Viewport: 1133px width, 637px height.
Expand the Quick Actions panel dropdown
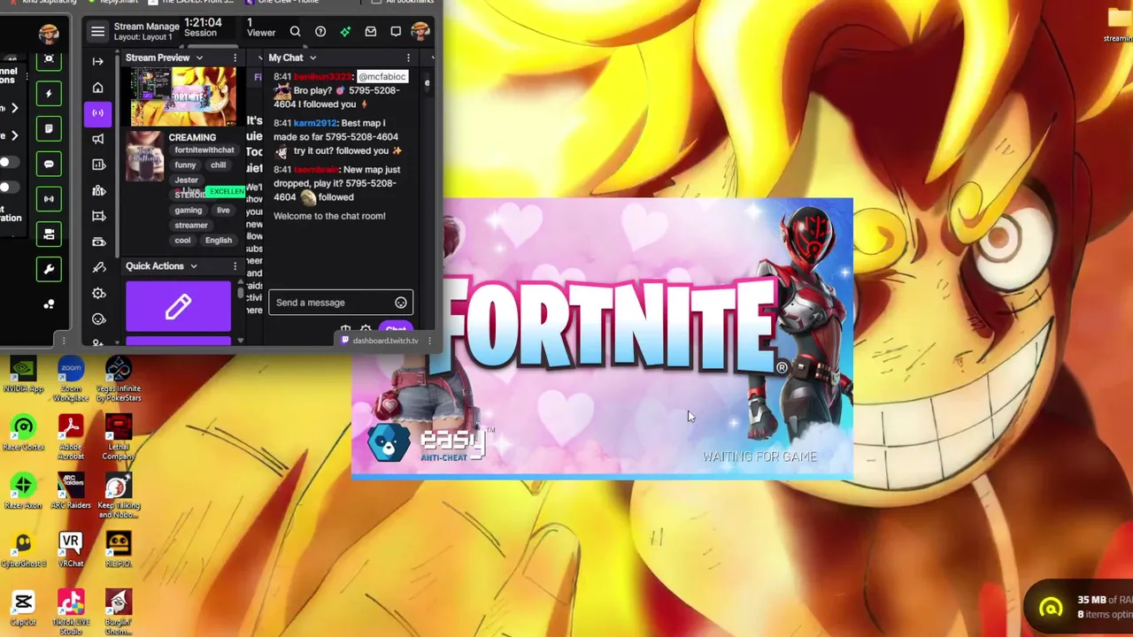tap(193, 266)
